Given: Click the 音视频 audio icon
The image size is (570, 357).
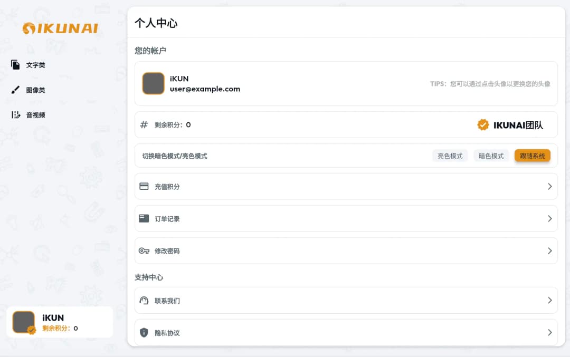Looking at the screenshot, I should pyautogui.click(x=15, y=115).
